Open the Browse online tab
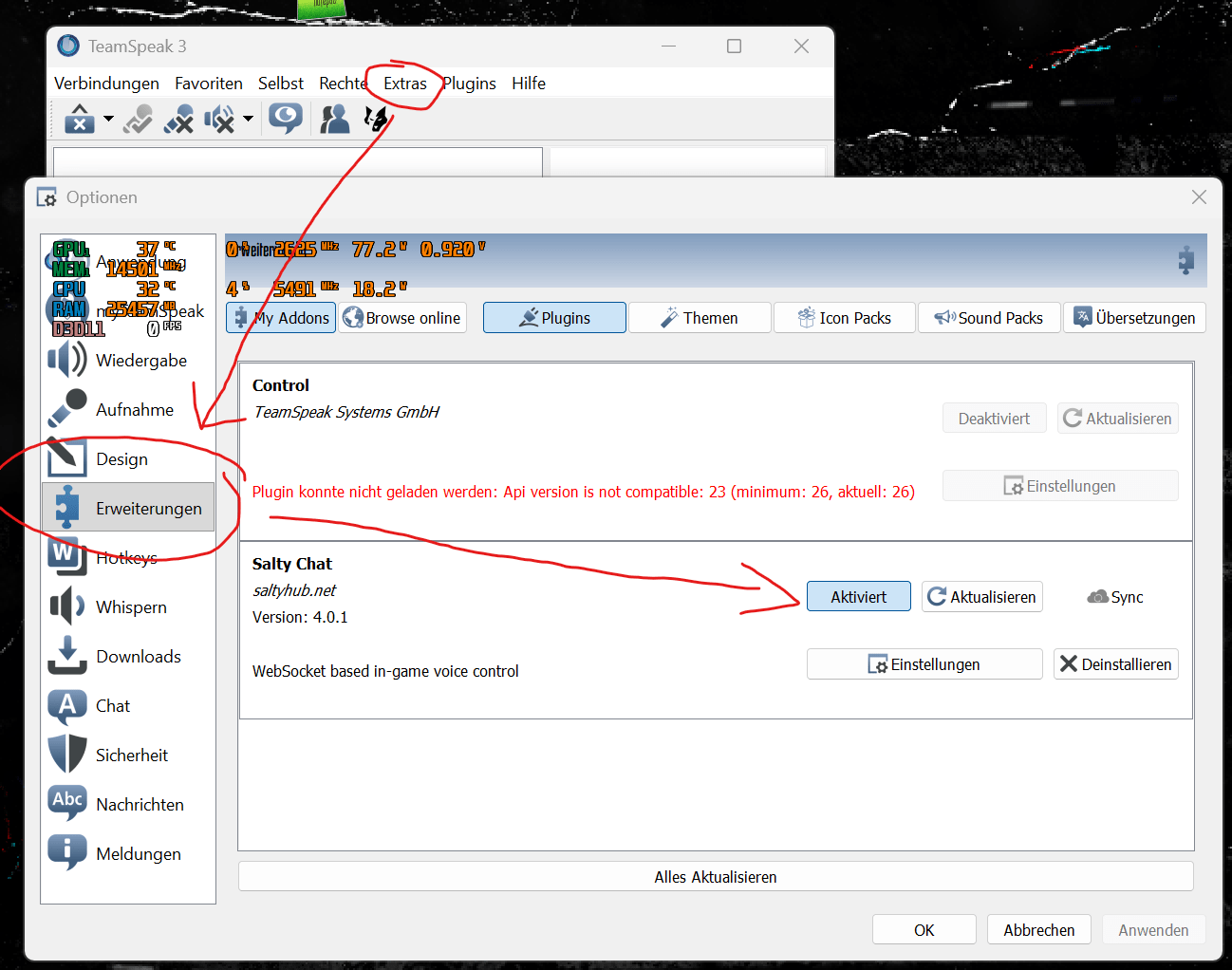This screenshot has width=1232, height=970. coord(402,318)
